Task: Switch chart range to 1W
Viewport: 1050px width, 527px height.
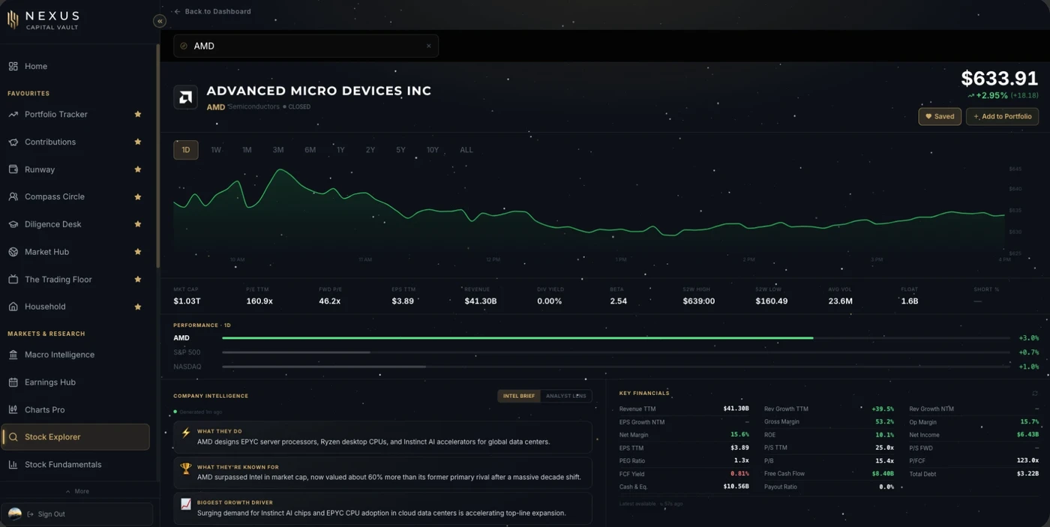Action: (x=216, y=150)
